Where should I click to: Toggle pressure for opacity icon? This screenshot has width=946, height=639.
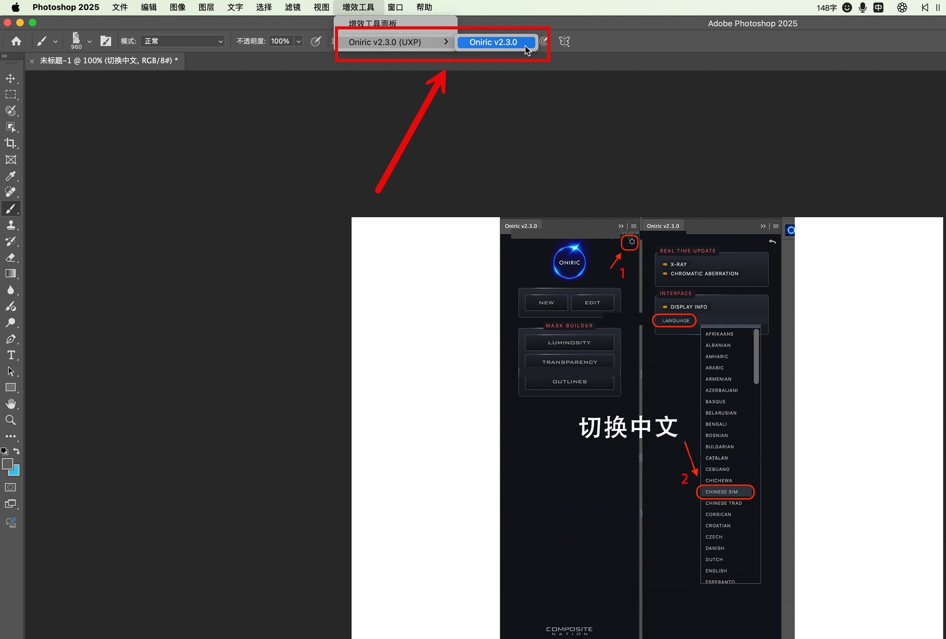point(316,41)
